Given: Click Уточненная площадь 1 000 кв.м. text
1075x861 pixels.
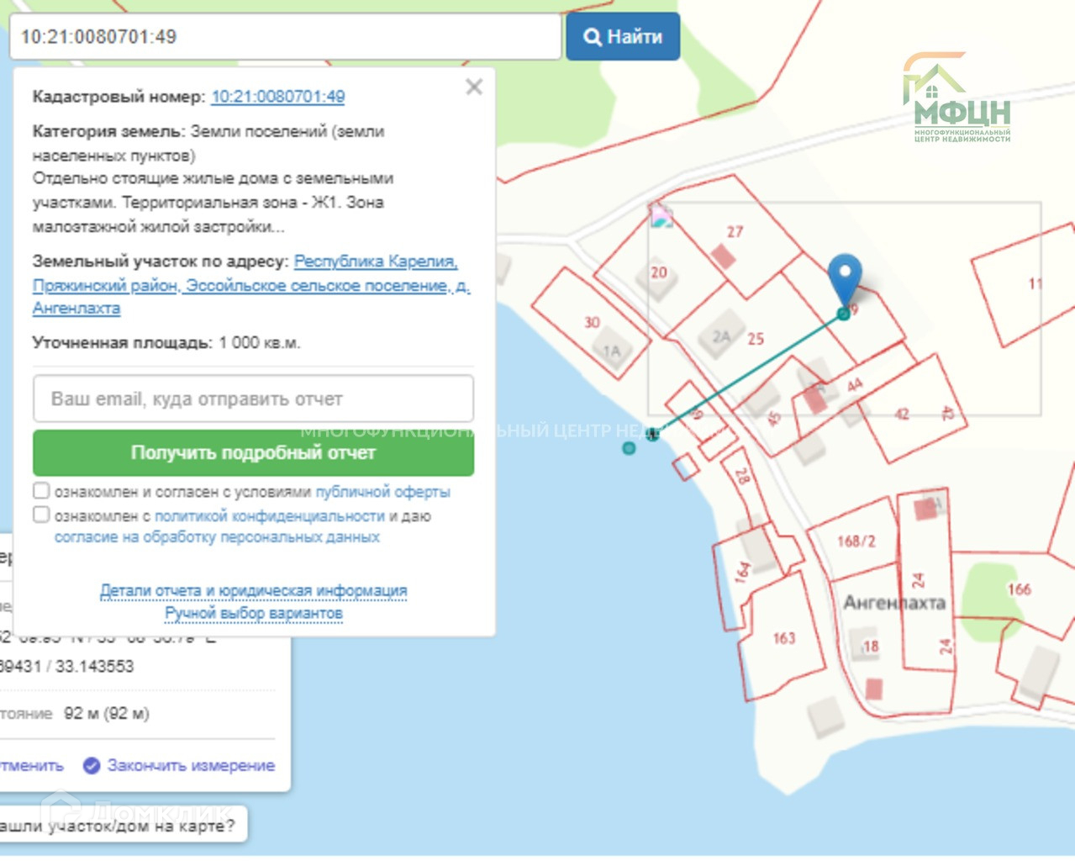Looking at the screenshot, I should 166,343.
